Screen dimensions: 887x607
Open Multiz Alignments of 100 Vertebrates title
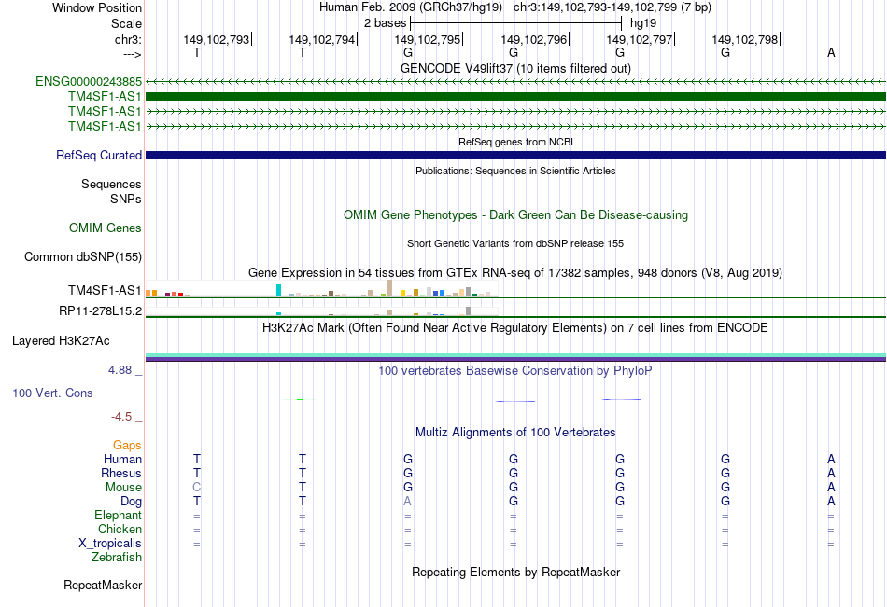pos(515,433)
